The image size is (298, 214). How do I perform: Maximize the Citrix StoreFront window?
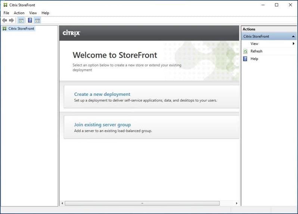coord(277,5)
